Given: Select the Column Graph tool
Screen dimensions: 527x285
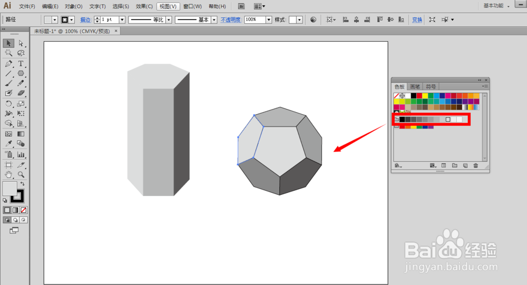Looking at the screenshot, I should 21,154.
